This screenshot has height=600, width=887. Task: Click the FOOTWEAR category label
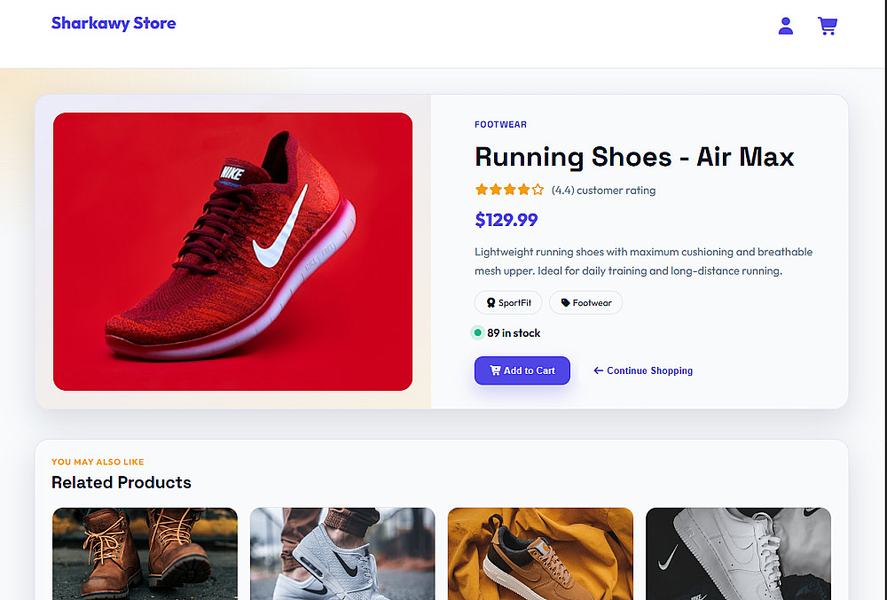click(x=500, y=125)
